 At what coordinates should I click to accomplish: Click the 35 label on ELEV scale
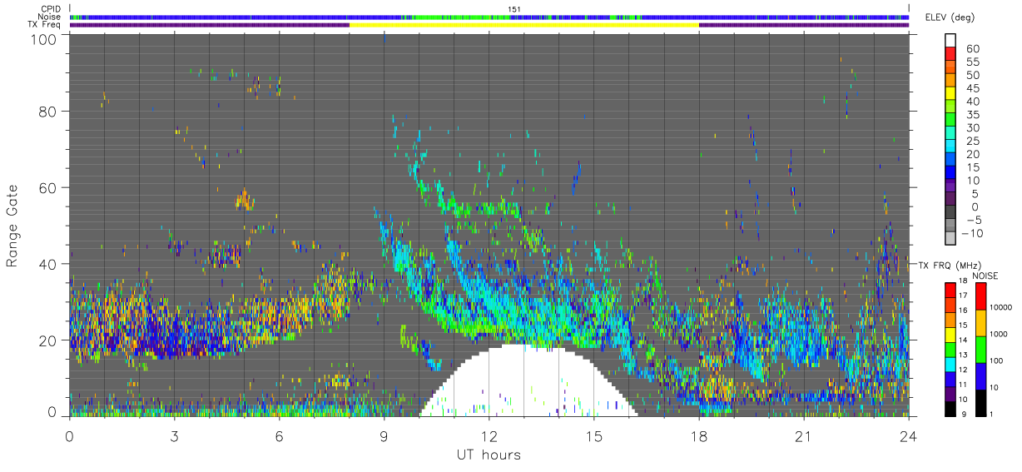click(972, 115)
